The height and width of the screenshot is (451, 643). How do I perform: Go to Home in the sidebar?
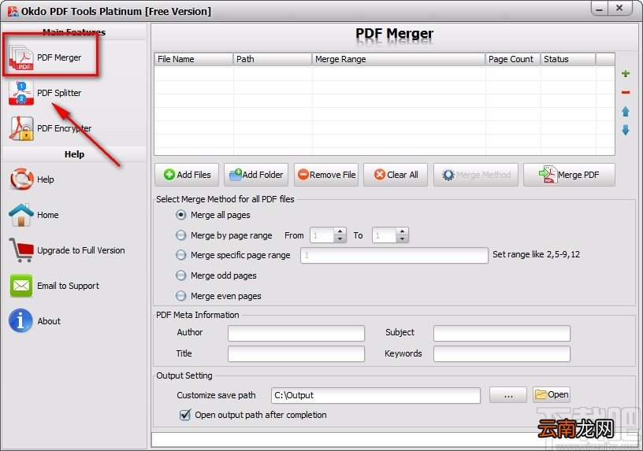(34, 215)
